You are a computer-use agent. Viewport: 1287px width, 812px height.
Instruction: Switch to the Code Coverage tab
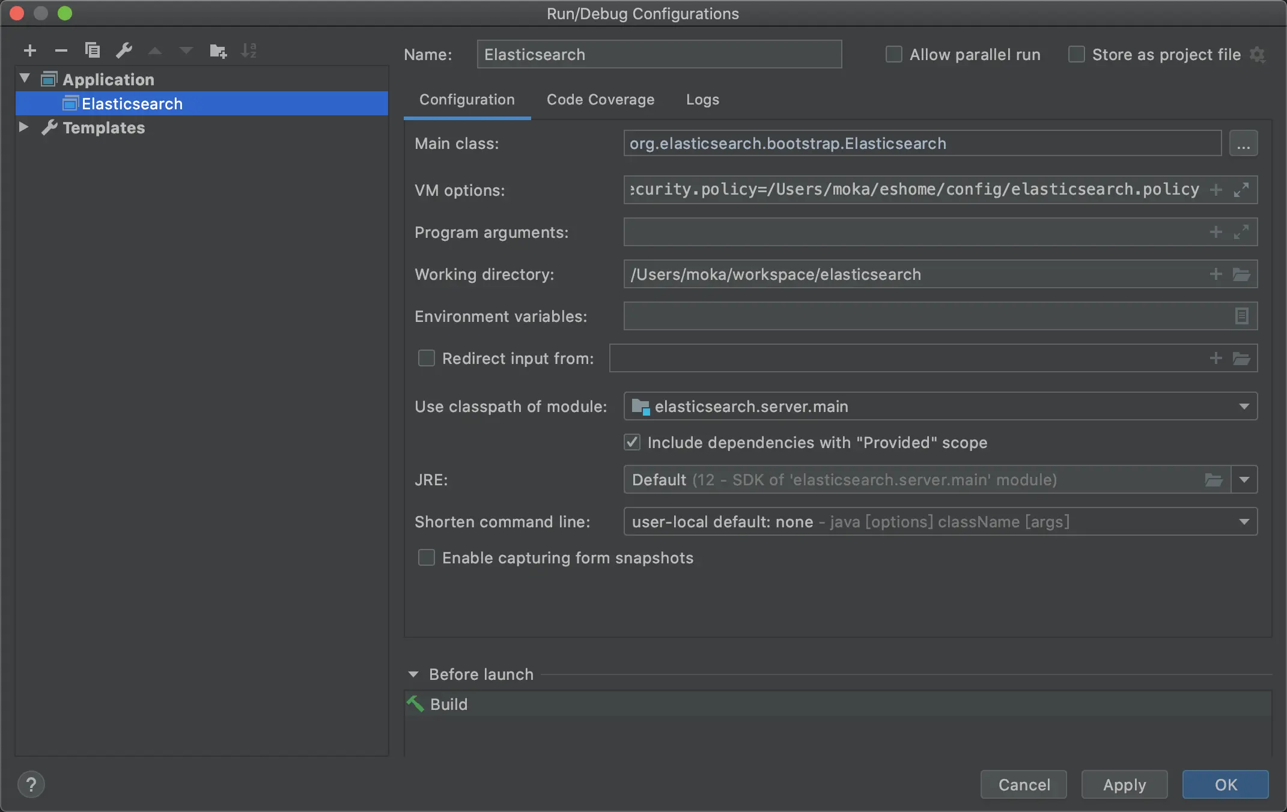tap(600, 100)
